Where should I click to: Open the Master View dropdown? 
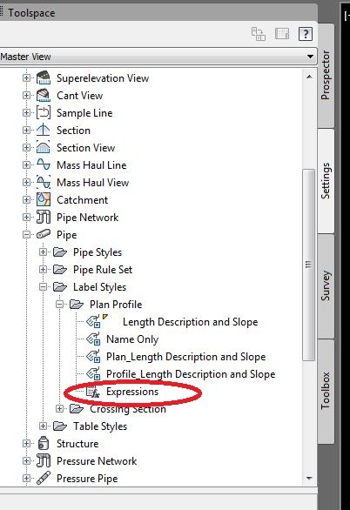[158, 57]
